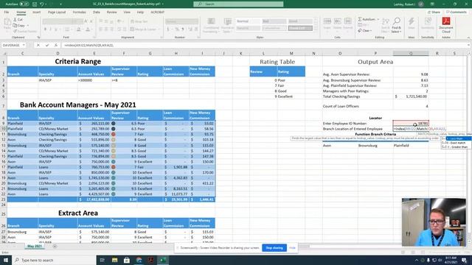Open the Formulas ribbon tab
This screenshot has width=472, height=265.
coord(79,13)
